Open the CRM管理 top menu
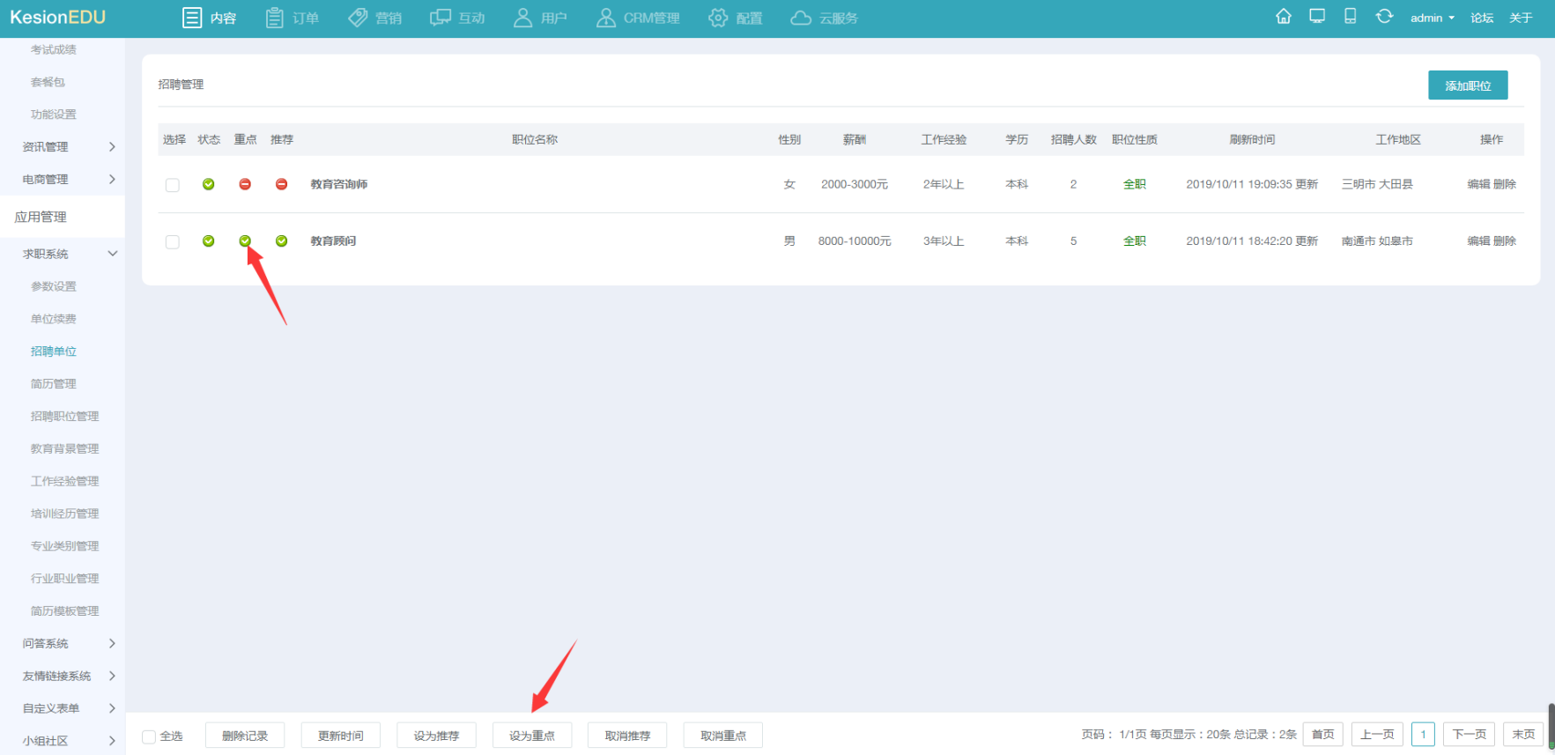The height and width of the screenshot is (755, 1555). click(x=639, y=18)
